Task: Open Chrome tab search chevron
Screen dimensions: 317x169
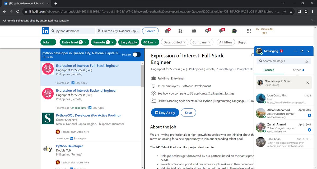Action: pos(284,3)
